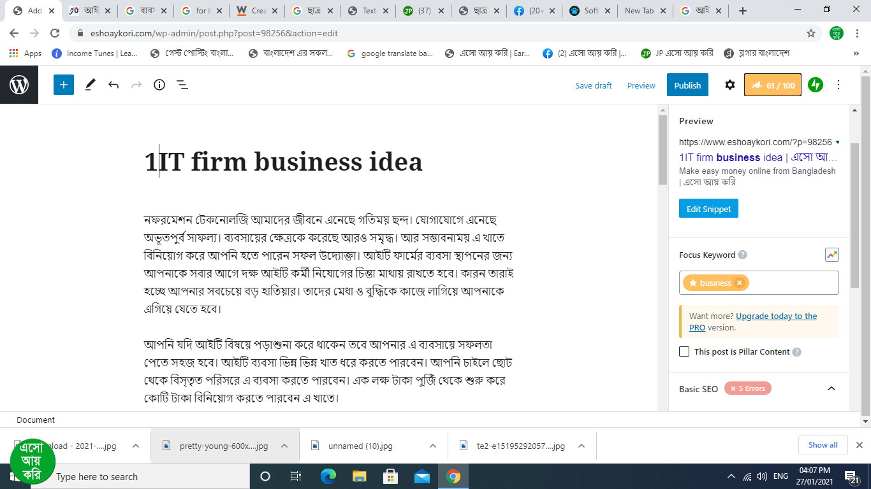This screenshot has width=871, height=489.
Task: Click the Edit Snippet button
Action: tap(708, 209)
